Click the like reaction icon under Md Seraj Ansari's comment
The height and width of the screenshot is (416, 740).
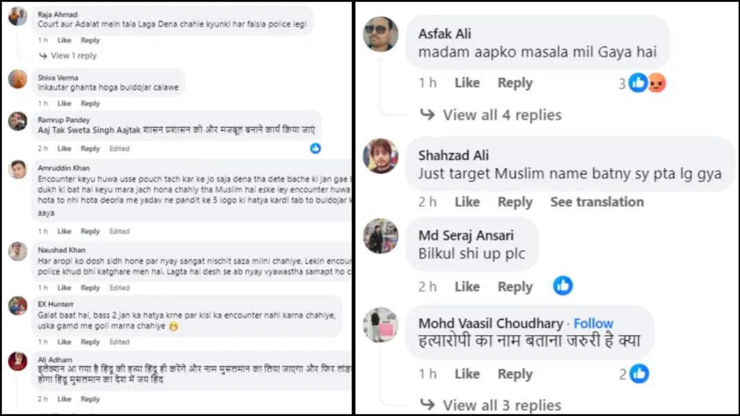[563, 286]
